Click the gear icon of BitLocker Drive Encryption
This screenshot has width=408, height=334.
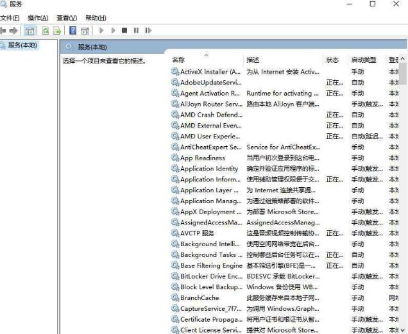[x=175, y=276]
